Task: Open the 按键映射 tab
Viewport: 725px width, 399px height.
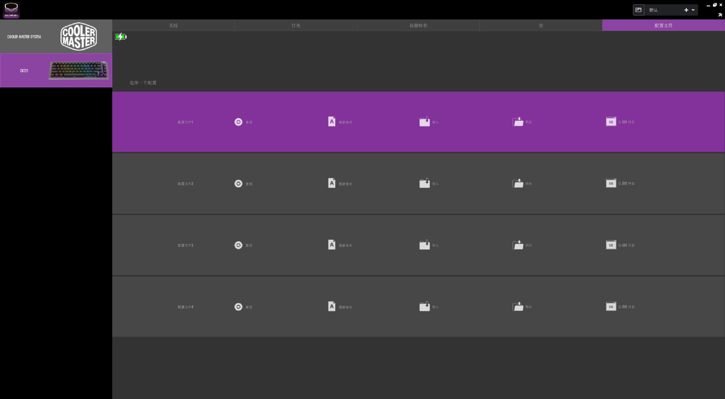Action: coord(418,25)
